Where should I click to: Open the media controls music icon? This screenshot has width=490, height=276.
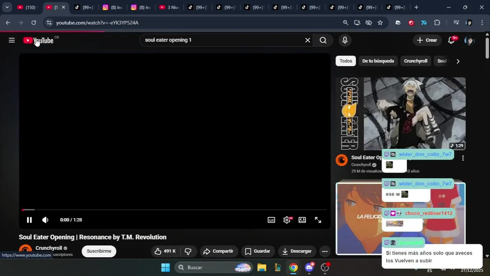pyautogui.click(x=456, y=23)
